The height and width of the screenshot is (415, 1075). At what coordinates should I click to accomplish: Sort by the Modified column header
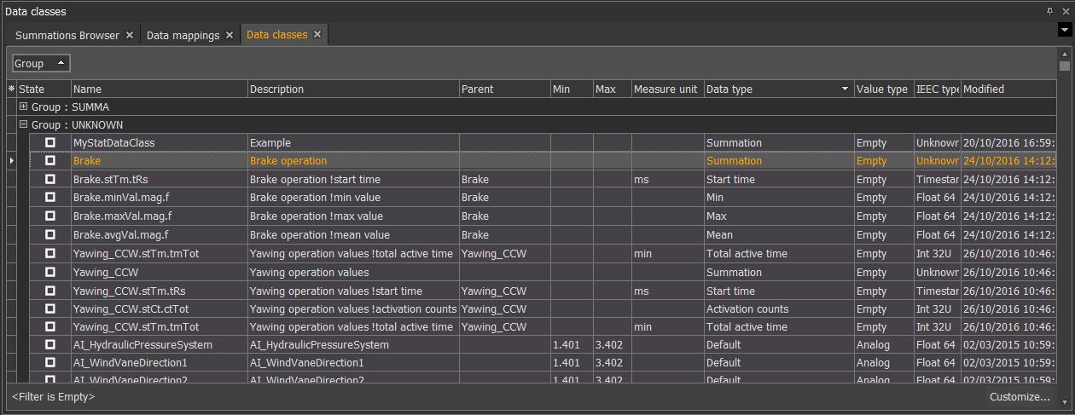coord(1008,89)
